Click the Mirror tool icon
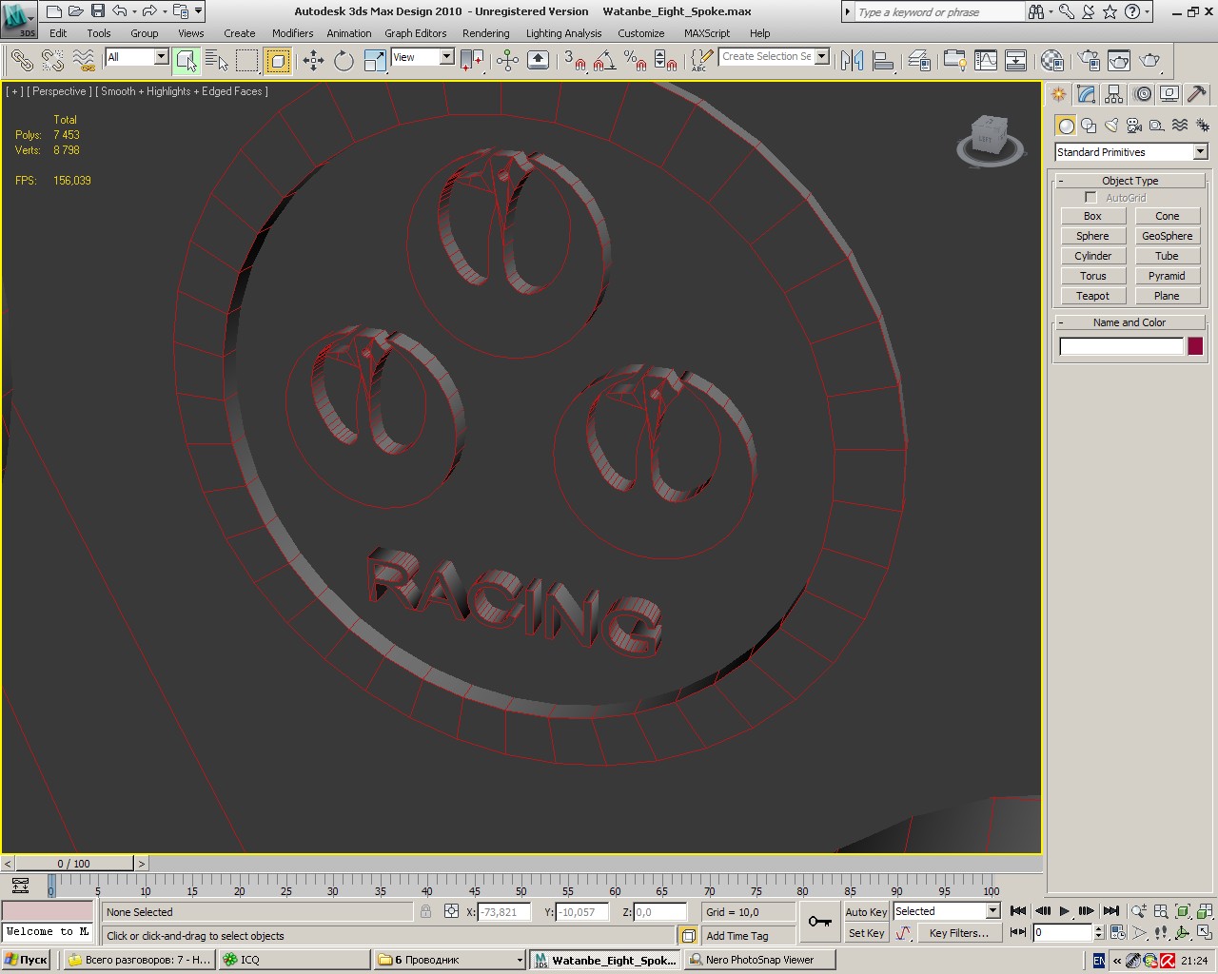 (852, 61)
